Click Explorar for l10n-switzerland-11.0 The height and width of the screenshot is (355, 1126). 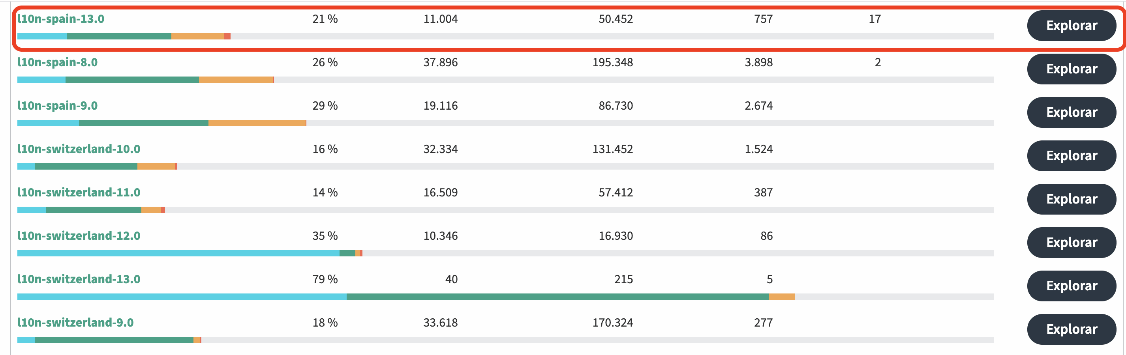coord(1072,199)
